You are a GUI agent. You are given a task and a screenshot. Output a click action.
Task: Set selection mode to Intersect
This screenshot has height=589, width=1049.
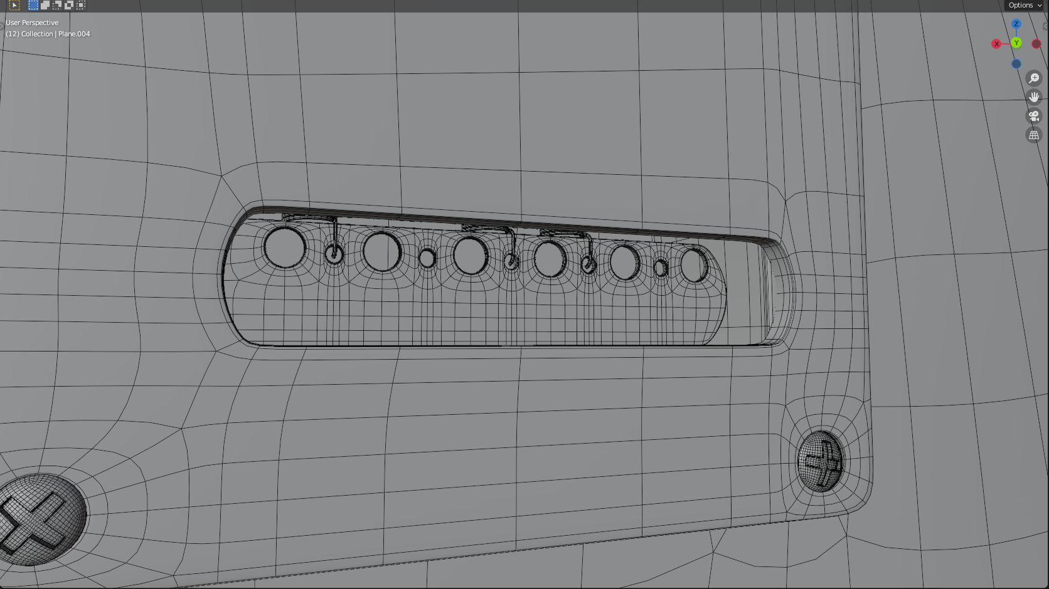(81, 5)
